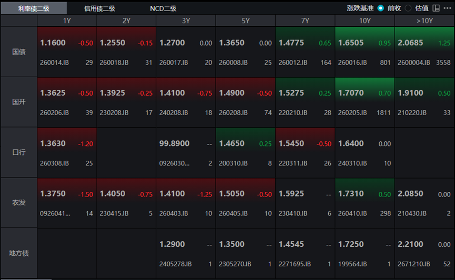This screenshot has width=455, height=280.
Task: Select the 农发 row label
Action: pyautogui.click(x=19, y=203)
